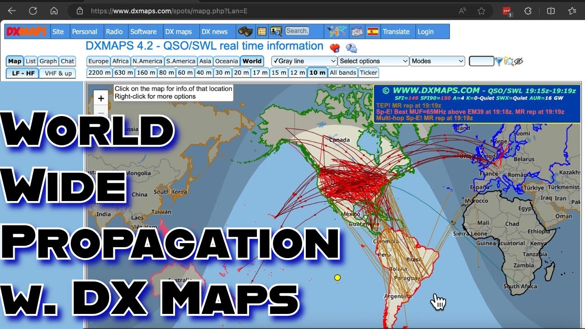Open the callsign lookup magnifier icon

pos(276,32)
